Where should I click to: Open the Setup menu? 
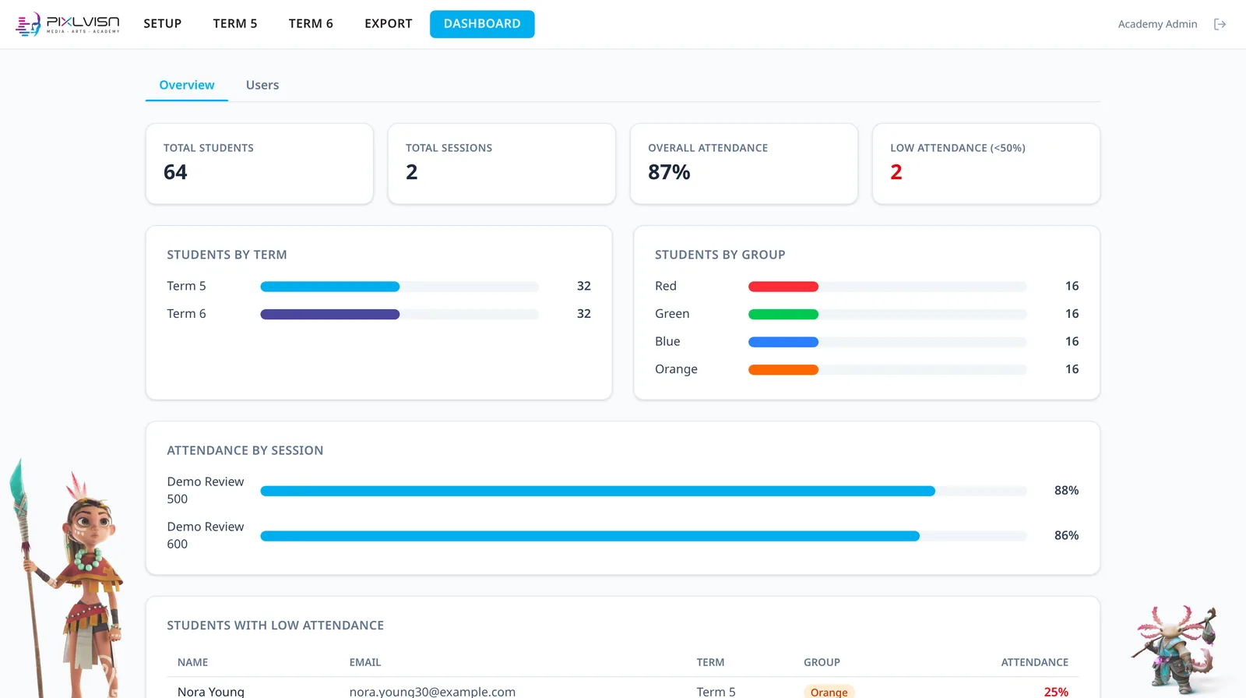coord(163,24)
